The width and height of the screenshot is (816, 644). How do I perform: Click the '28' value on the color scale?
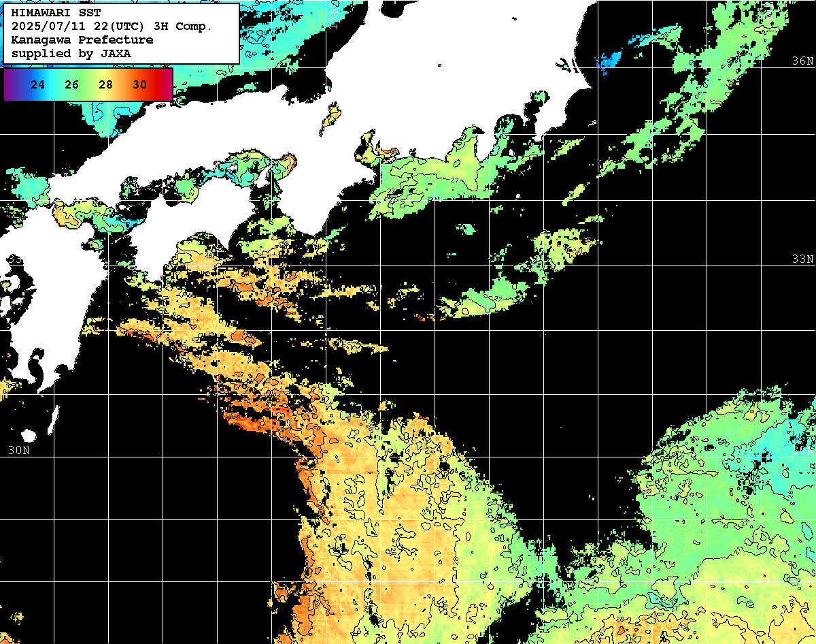click(105, 85)
